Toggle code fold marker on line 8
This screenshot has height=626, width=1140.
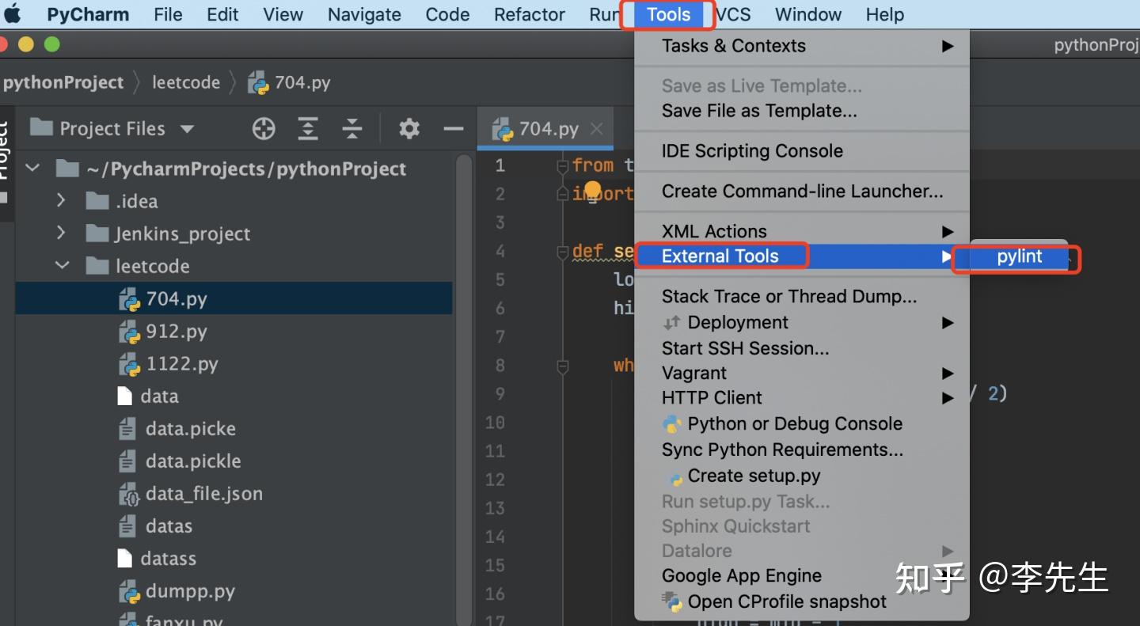[562, 366]
